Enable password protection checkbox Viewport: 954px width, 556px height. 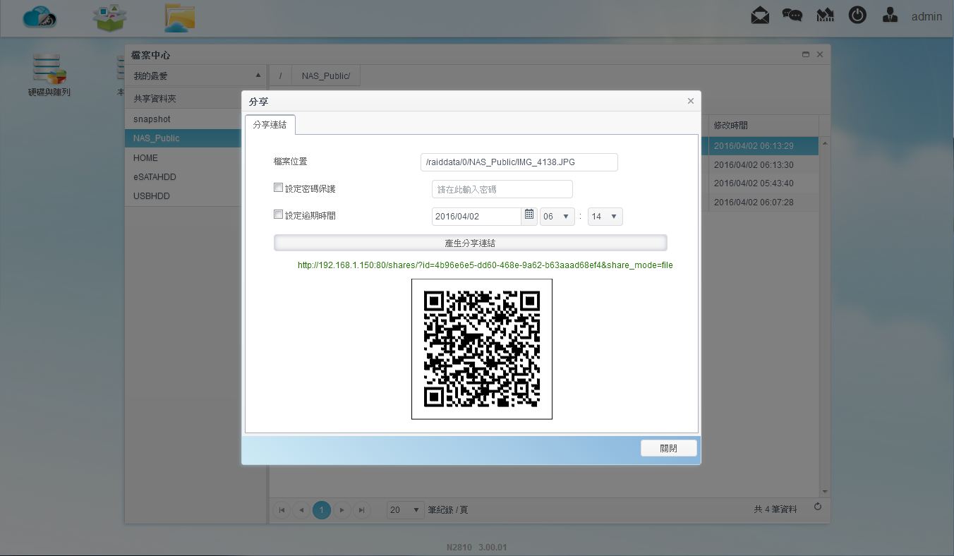pyautogui.click(x=278, y=188)
